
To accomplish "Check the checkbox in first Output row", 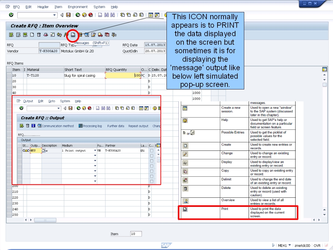I will click(152, 151).
